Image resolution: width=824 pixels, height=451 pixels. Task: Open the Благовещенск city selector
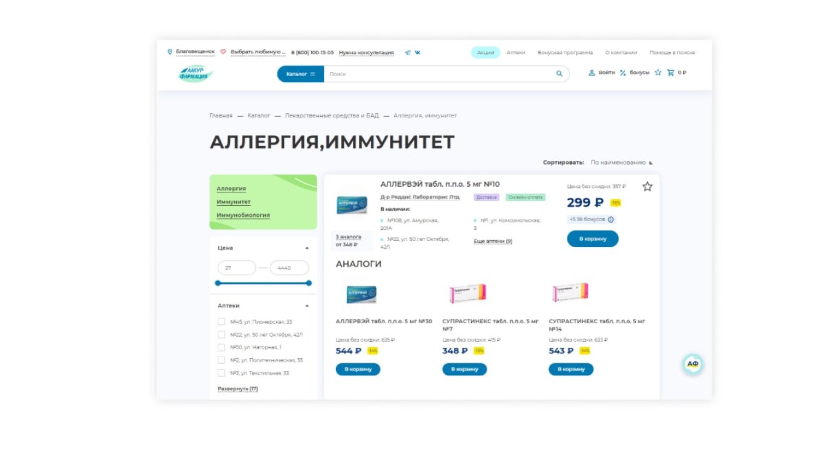pos(196,52)
